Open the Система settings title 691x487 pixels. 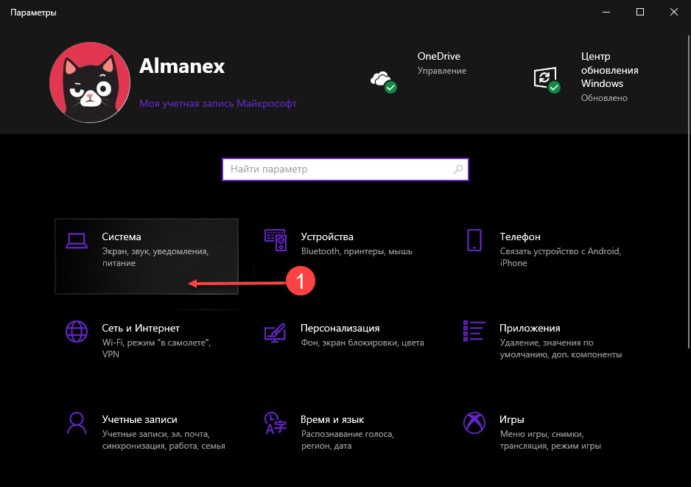[x=122, y=237]
